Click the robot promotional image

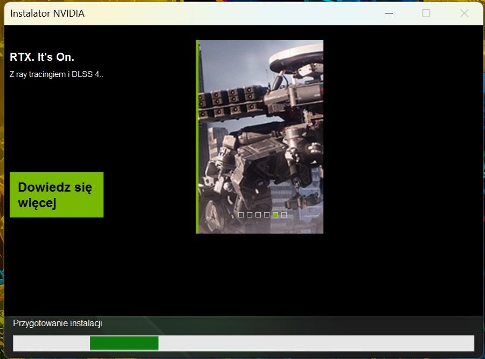[260, 137]
